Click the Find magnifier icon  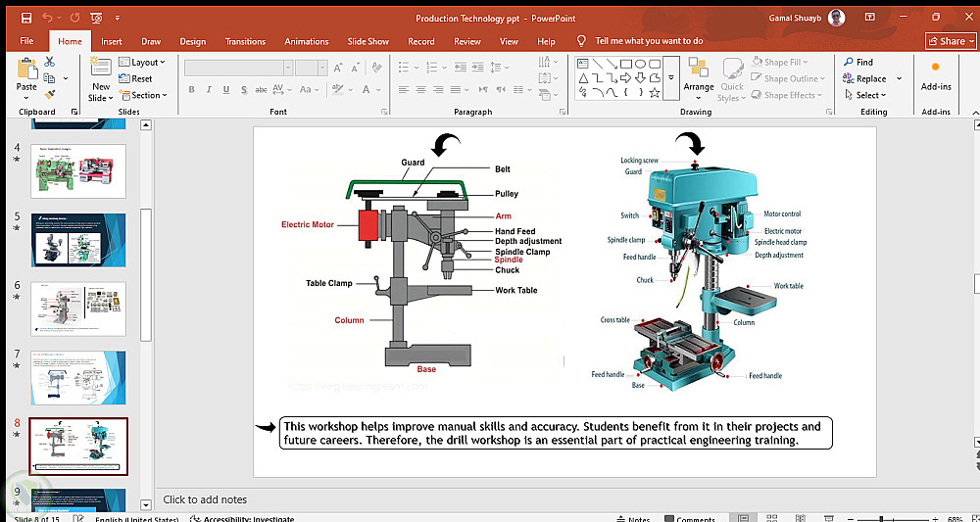coord(849,62)
